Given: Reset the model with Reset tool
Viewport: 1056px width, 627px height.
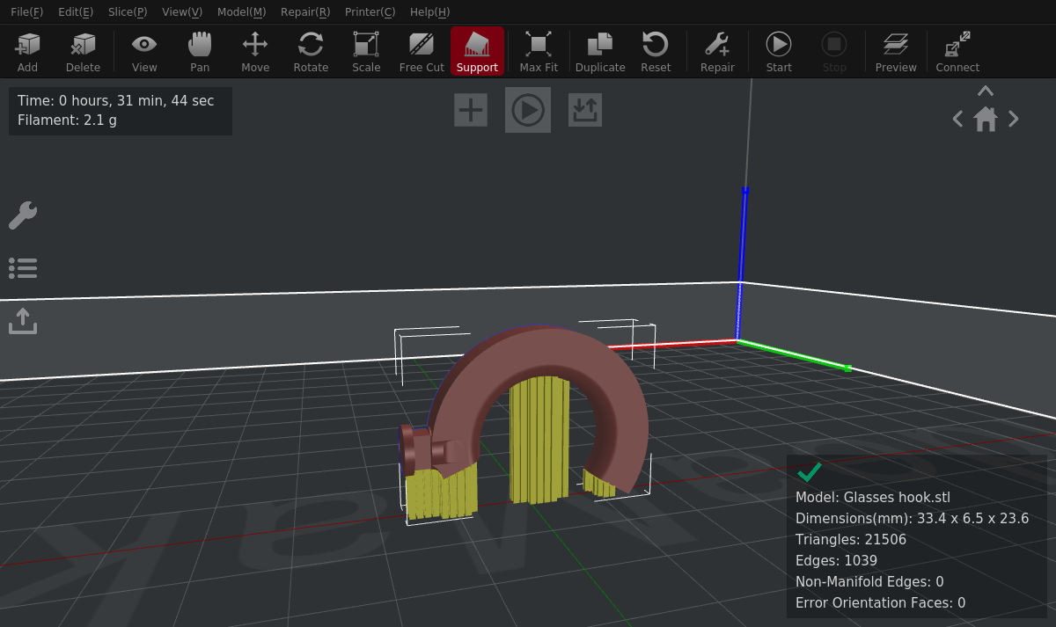Looking at the screenshot, I should tap(656, 51).
